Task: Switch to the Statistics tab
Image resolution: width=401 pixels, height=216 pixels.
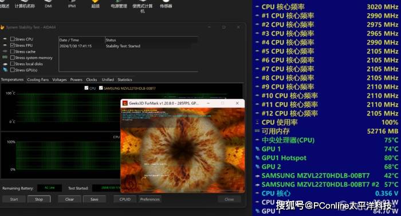Action: tap(125, 79)
